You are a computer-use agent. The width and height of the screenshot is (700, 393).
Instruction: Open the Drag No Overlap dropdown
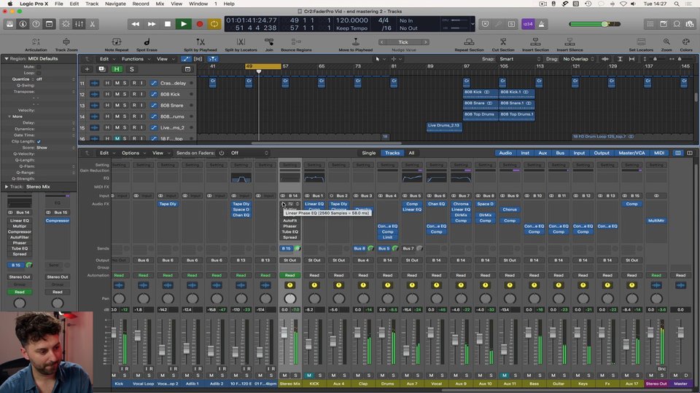click(578, 59)
